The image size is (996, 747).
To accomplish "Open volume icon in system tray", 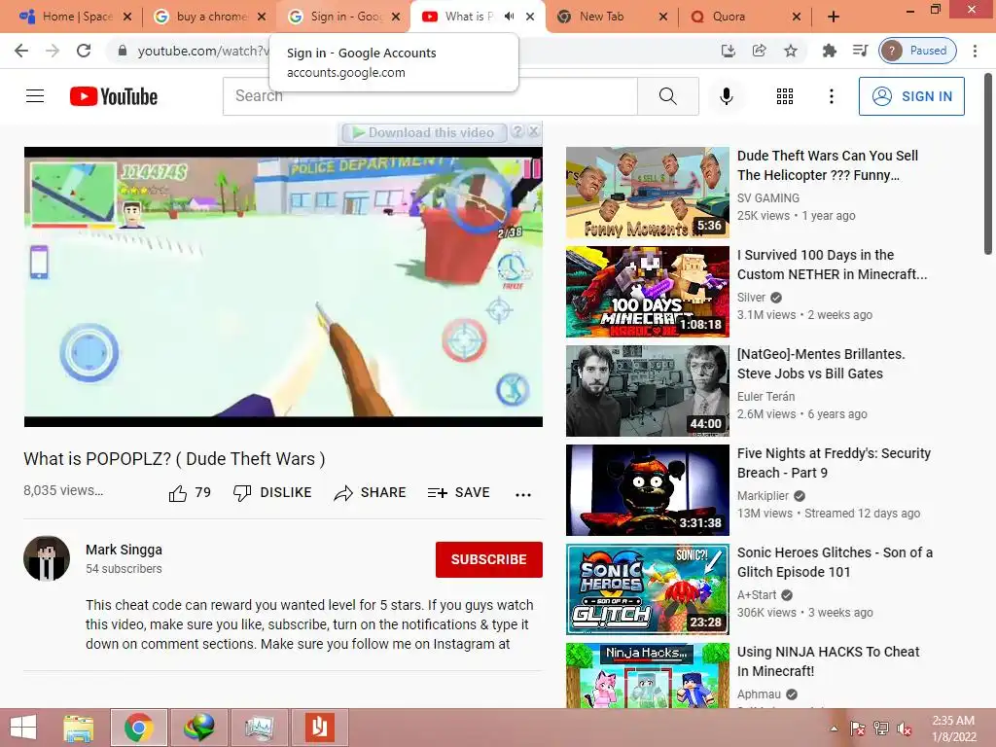I will tap(905, 729).
